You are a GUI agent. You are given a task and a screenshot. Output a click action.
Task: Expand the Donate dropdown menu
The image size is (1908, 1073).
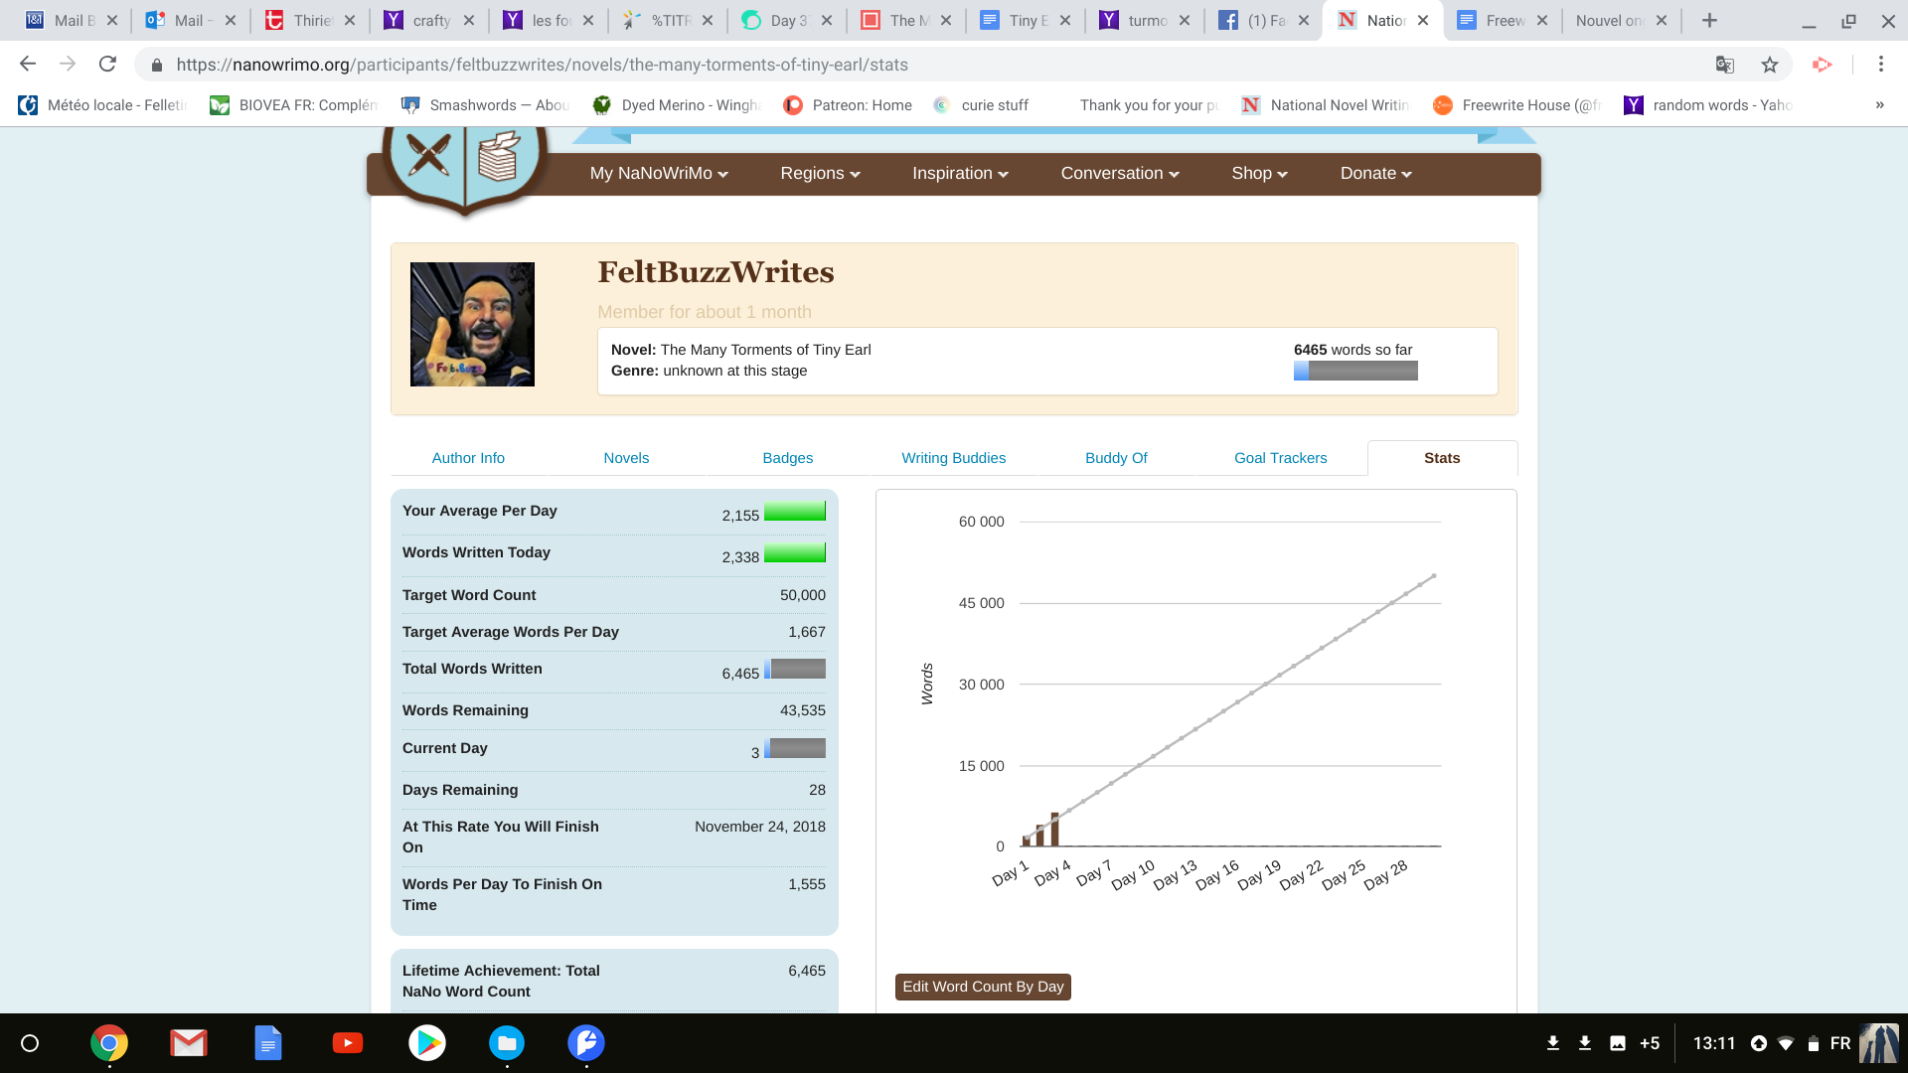(x=1375, y=174)
